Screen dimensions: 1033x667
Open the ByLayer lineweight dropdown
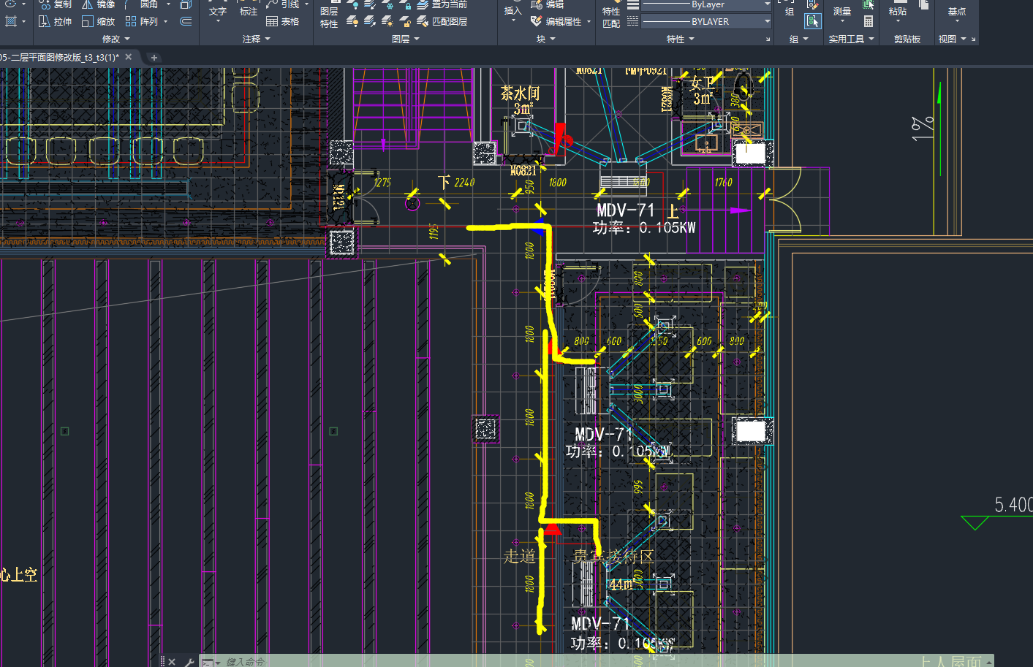pyautogui.click(x=706, y=4)
